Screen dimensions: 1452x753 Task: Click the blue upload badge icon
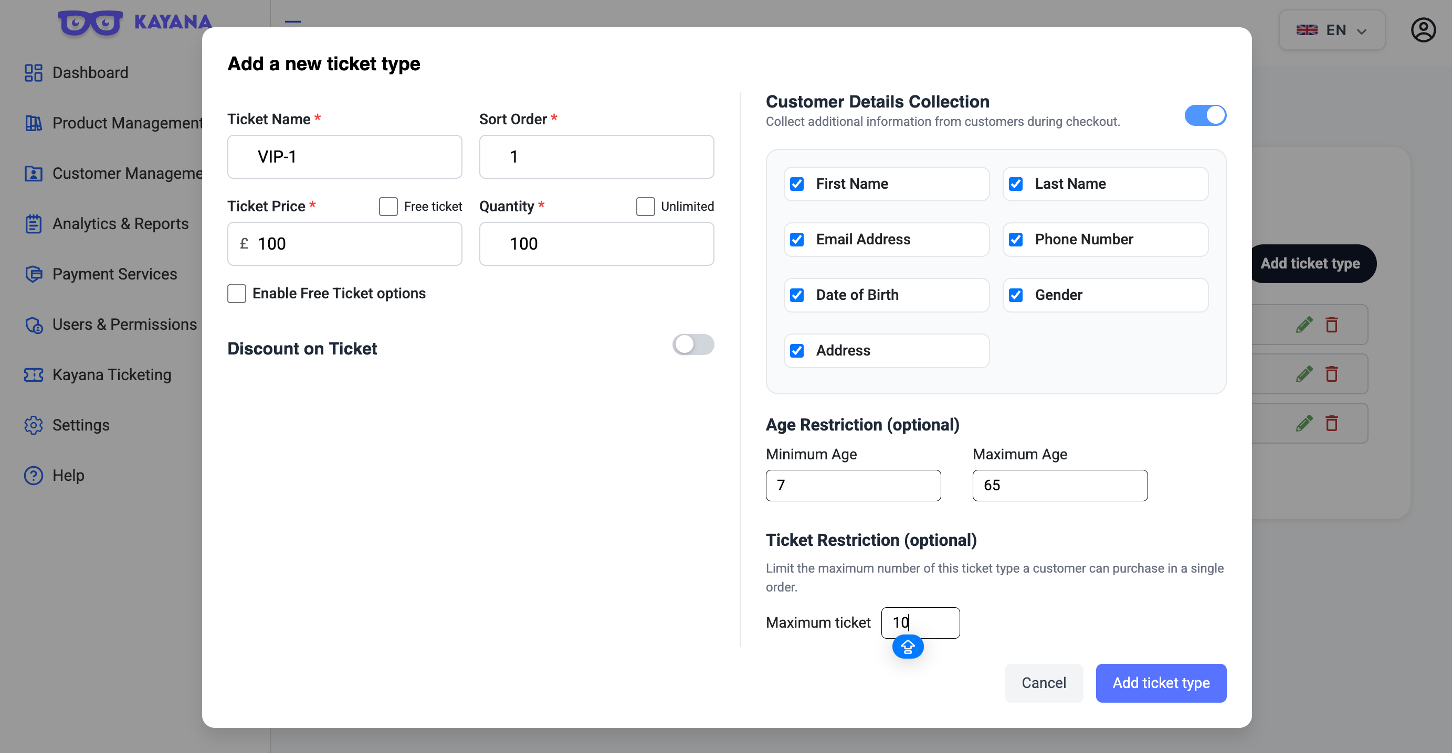coord(908,647)
